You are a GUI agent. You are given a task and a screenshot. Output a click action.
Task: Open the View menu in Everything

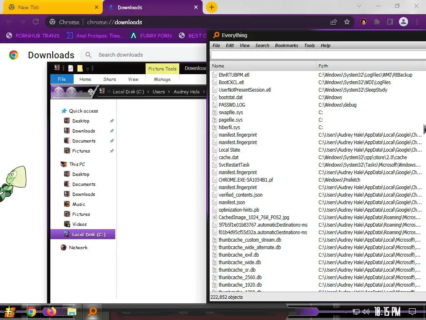click(245, 45)
